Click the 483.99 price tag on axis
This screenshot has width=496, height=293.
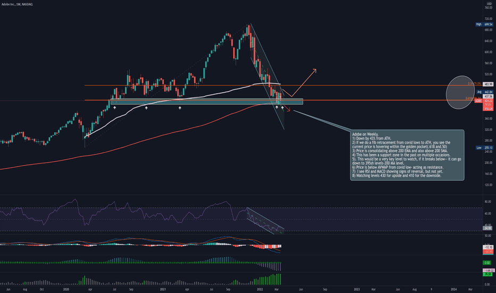pyautogui.click(x=488, y=84)
